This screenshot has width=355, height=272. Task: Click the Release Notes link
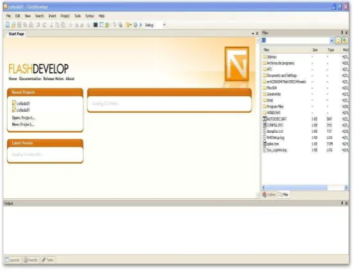pyautogui.click(x=53, y=79)
